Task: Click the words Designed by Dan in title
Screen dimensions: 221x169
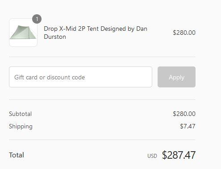Action: coord(124,29)
